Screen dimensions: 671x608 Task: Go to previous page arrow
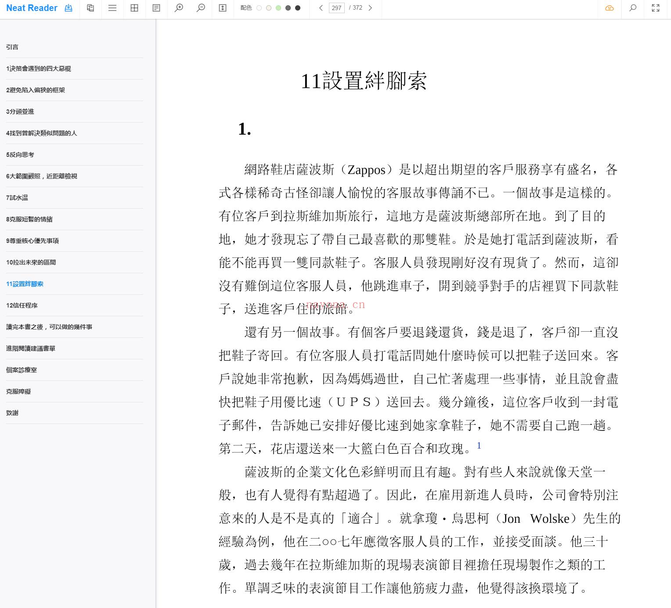(321, 8)
